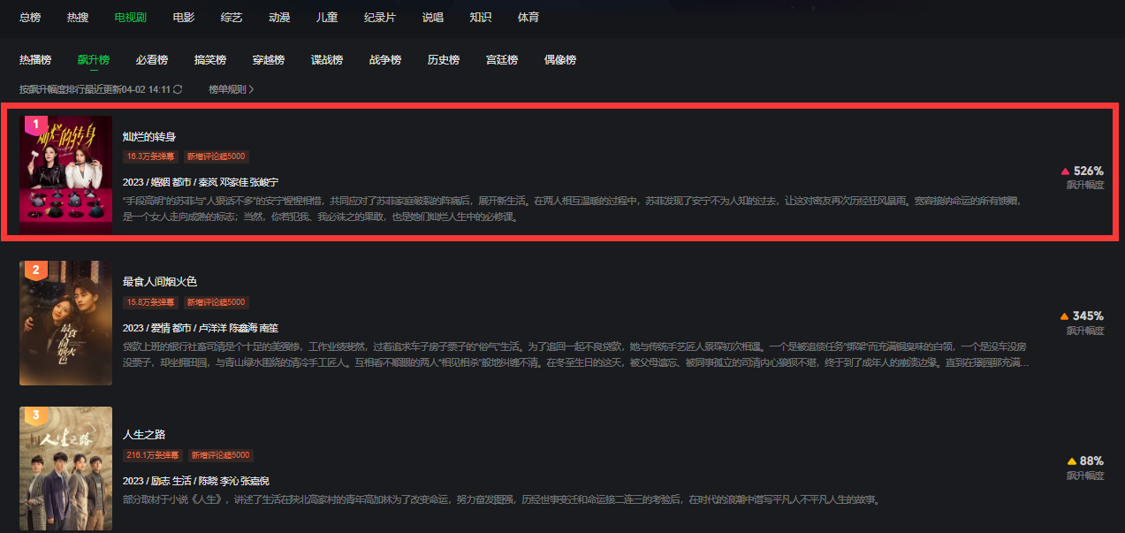Viewport: 1125px width, 533px height.
Task: Click the info line with 秦岚 邓家佳 张峻宁
Action: [x=201, y=182]
